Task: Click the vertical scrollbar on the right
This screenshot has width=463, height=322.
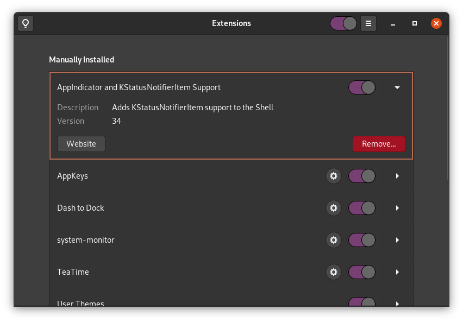Action: click(447, 108)
